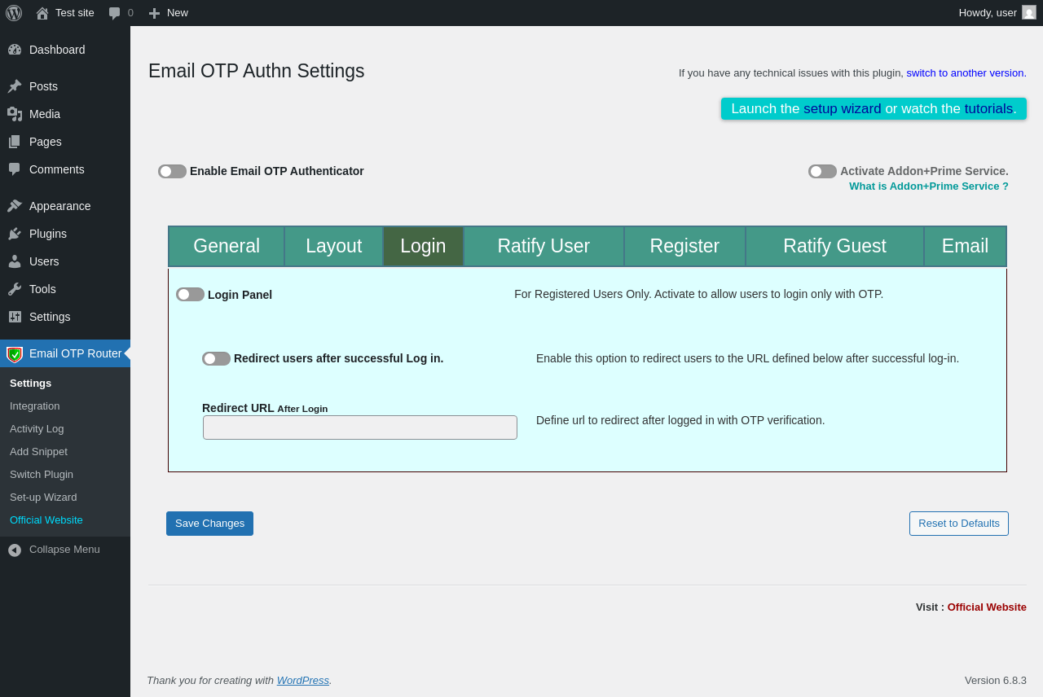
Task: Click the Settings sliders icon in sidebar
Action: [15, 317]
